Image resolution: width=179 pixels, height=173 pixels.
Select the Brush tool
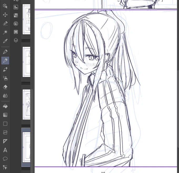pyautogui.click(x=5, y=69)
